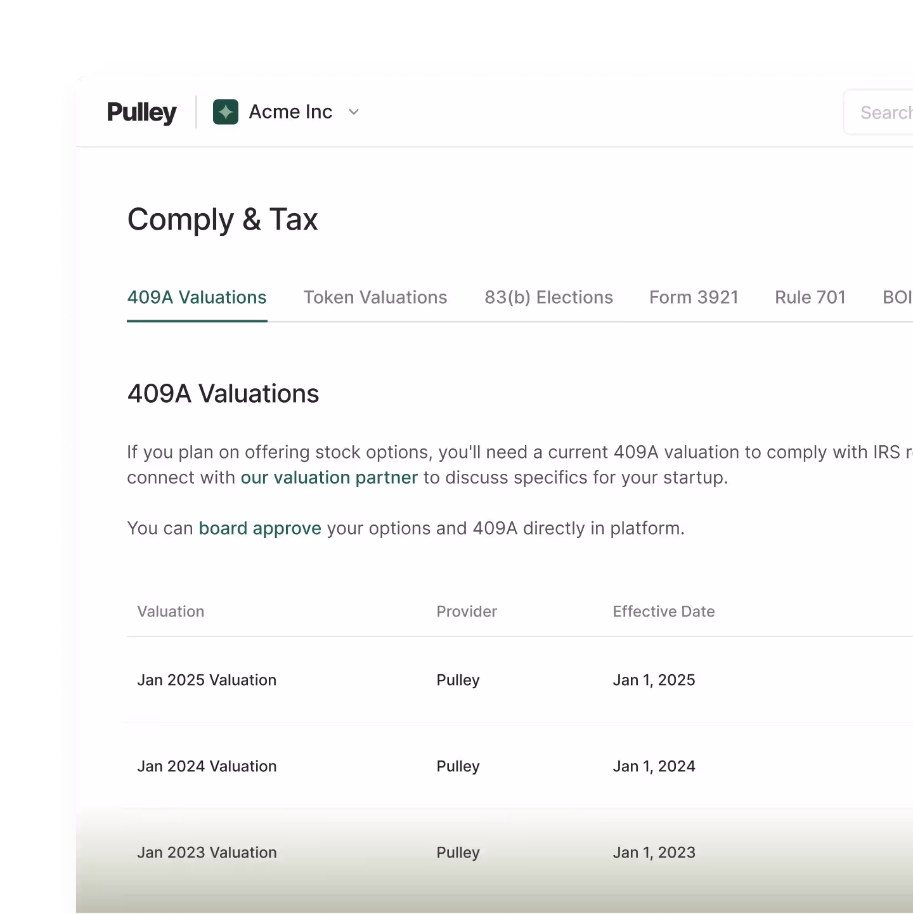Click Pulley provider in Jan 2025 row
Image resolution: width=913 pixels, height=914 pixels.
tap(458, 680)
